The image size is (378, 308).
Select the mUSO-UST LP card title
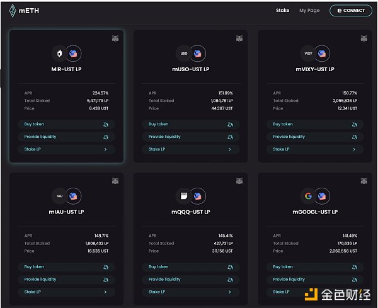(x=191, y=69)
